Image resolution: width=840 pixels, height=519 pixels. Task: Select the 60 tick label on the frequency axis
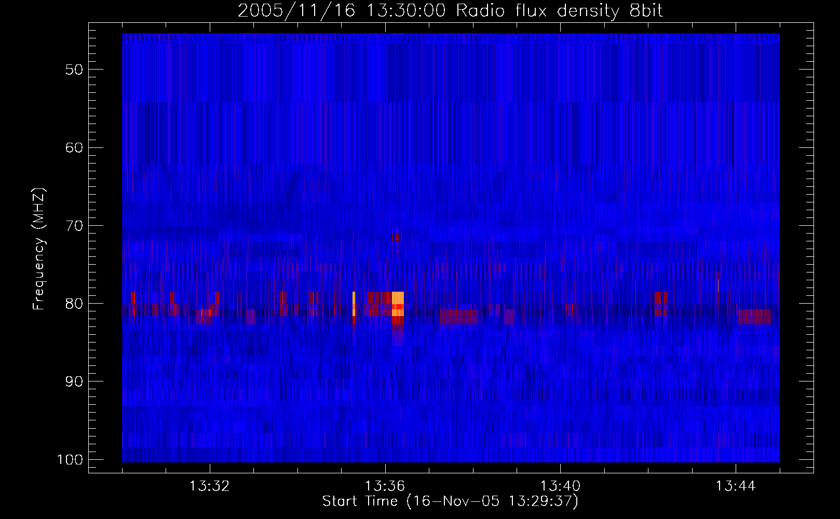pyautogui.click(x=74, y=147)
